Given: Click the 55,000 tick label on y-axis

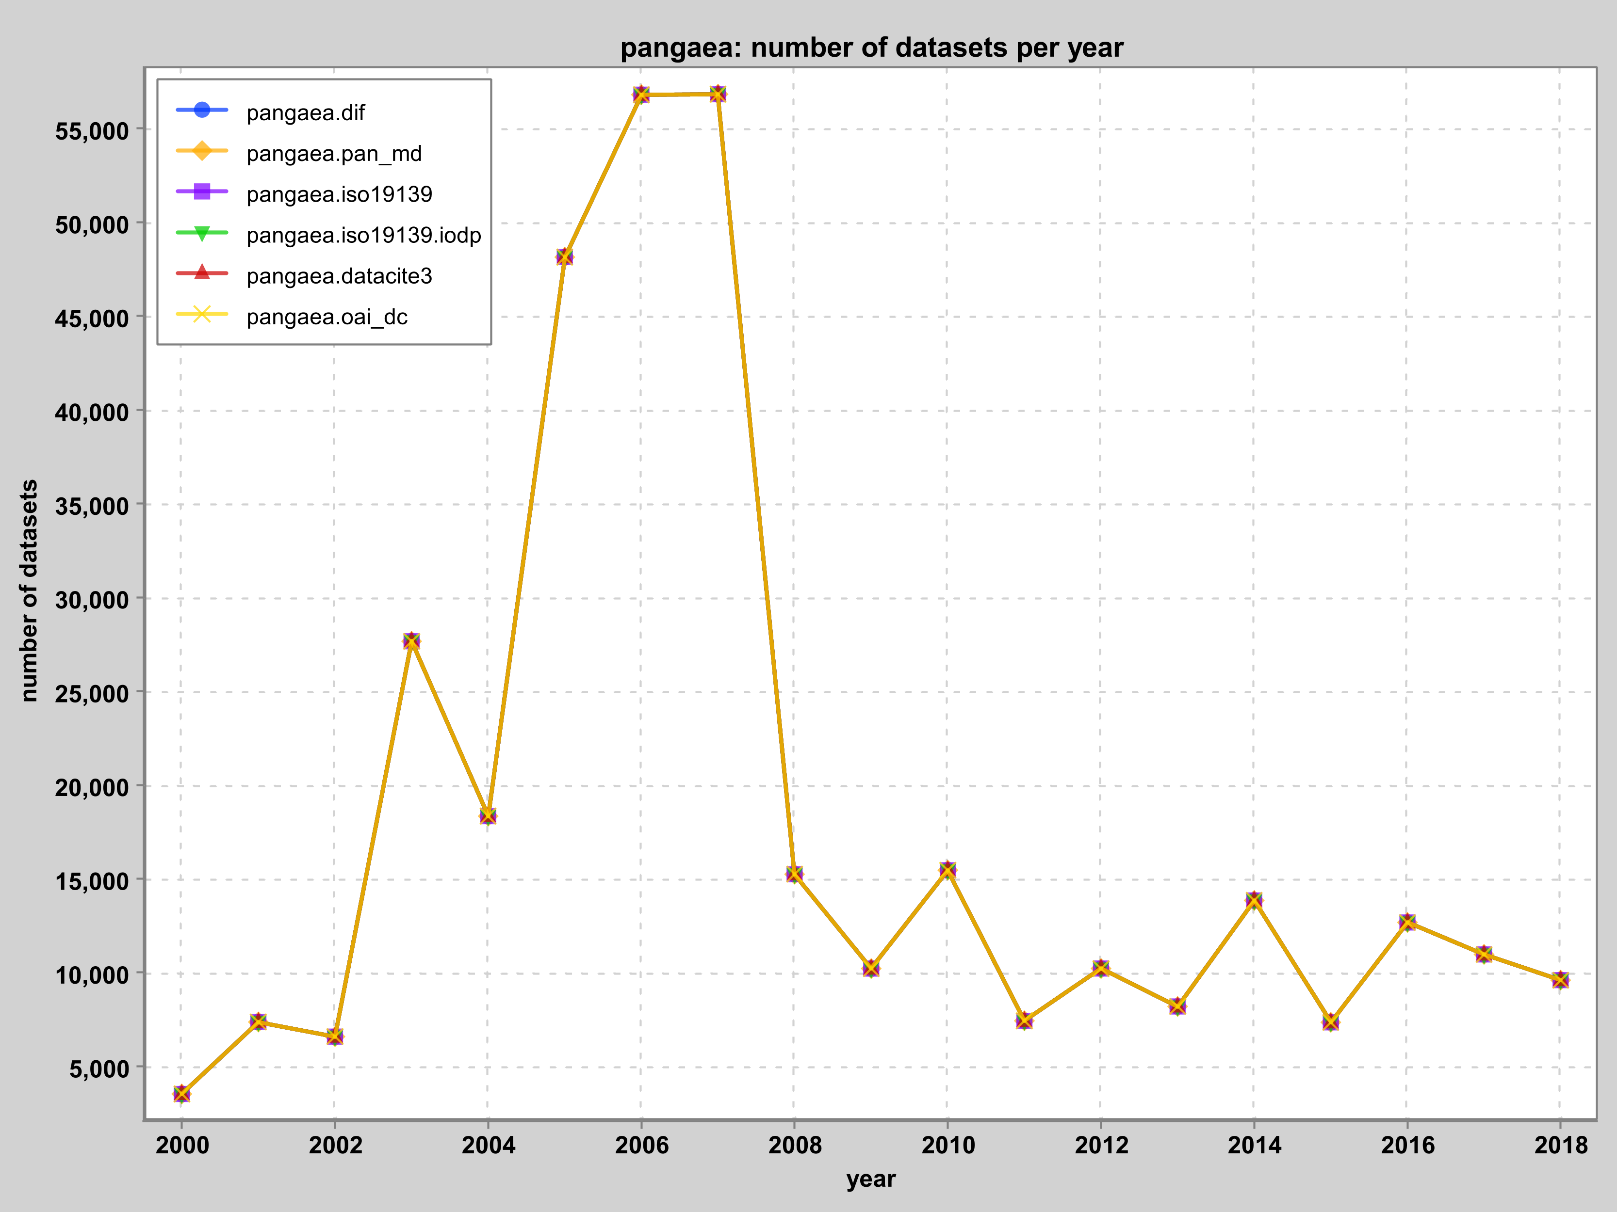Looking at the screenshot, I should click(x=92, y=131).
